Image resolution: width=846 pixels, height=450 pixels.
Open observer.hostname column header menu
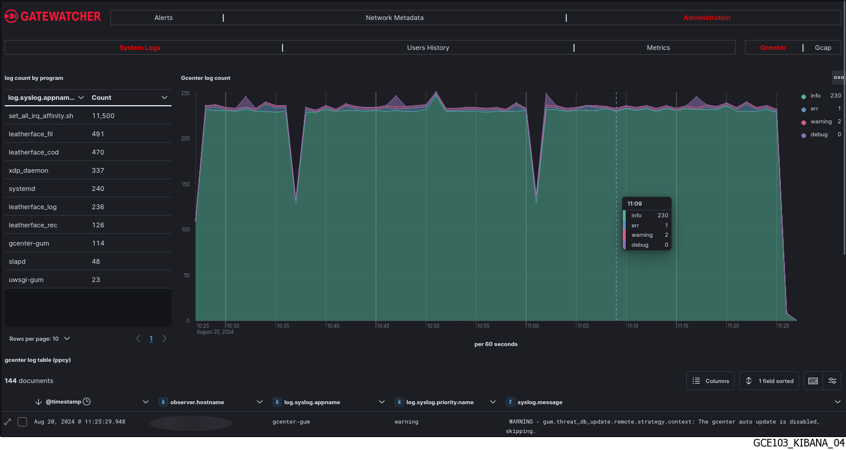260,402
